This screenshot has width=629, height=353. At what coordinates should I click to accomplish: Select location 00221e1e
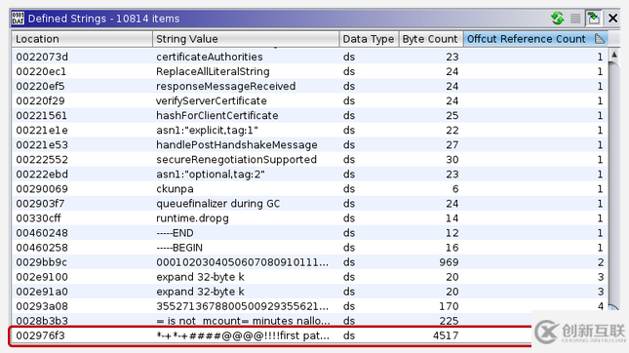[42, 131]
